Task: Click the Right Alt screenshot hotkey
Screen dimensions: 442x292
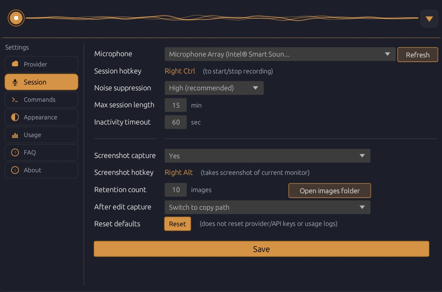Action: [179, 172]
